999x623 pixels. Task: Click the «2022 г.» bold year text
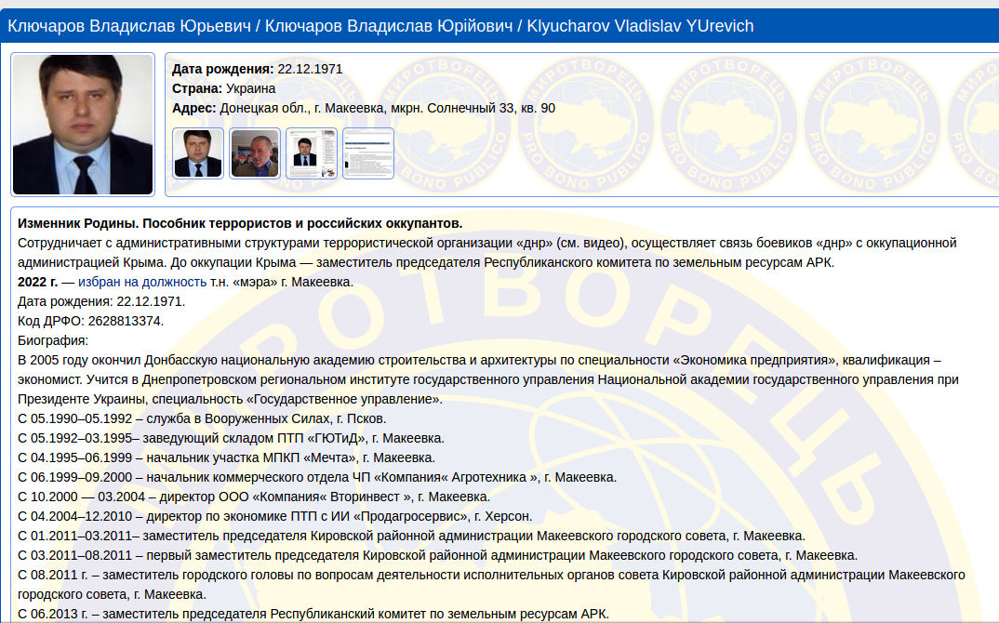coord(37,282)
